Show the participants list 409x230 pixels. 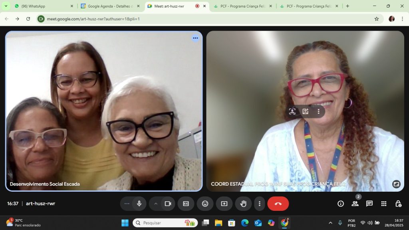click(x=355, y=204)
